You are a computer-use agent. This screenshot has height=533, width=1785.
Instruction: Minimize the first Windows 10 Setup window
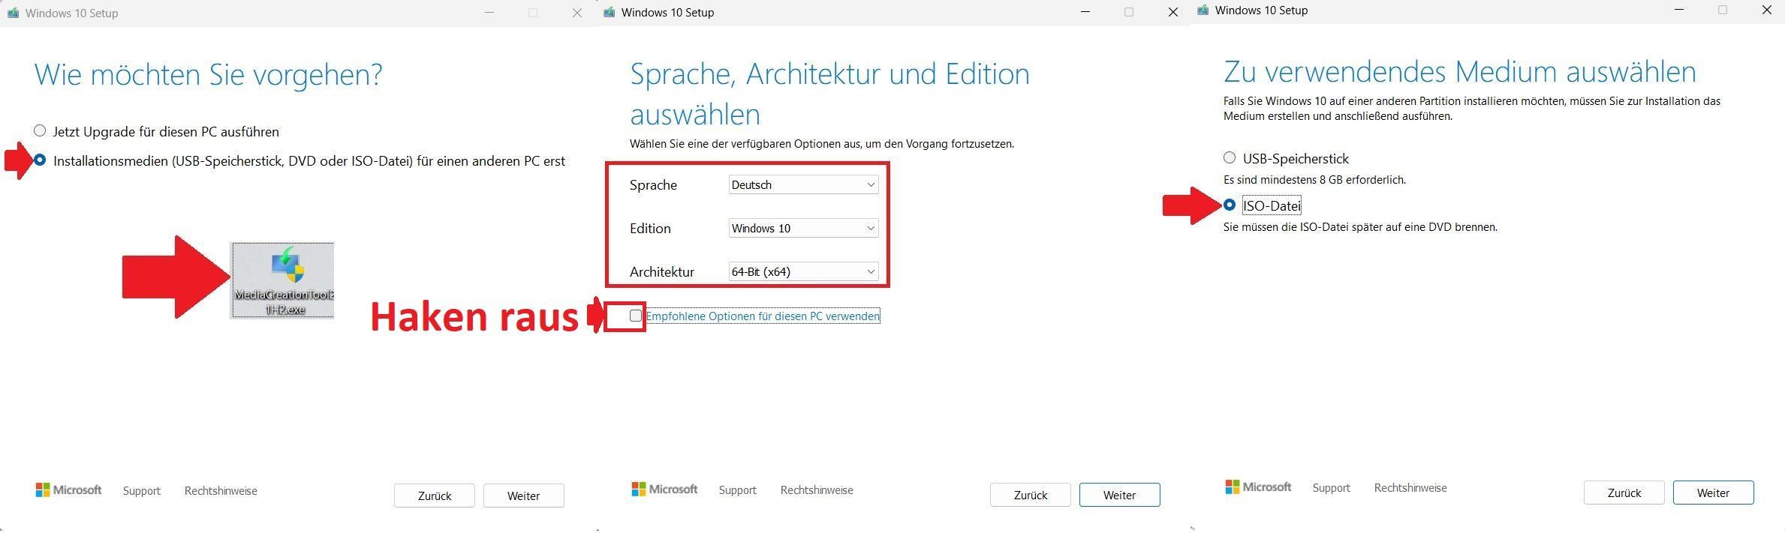(489, 13)
